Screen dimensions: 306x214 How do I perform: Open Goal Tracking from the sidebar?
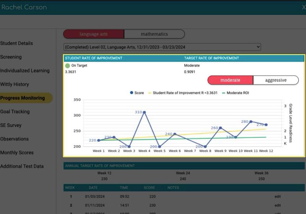coord(16,111)
